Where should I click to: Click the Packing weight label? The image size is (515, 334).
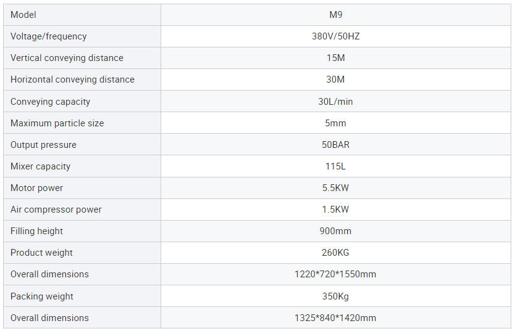pyautogui.click(x=41, y=296)
